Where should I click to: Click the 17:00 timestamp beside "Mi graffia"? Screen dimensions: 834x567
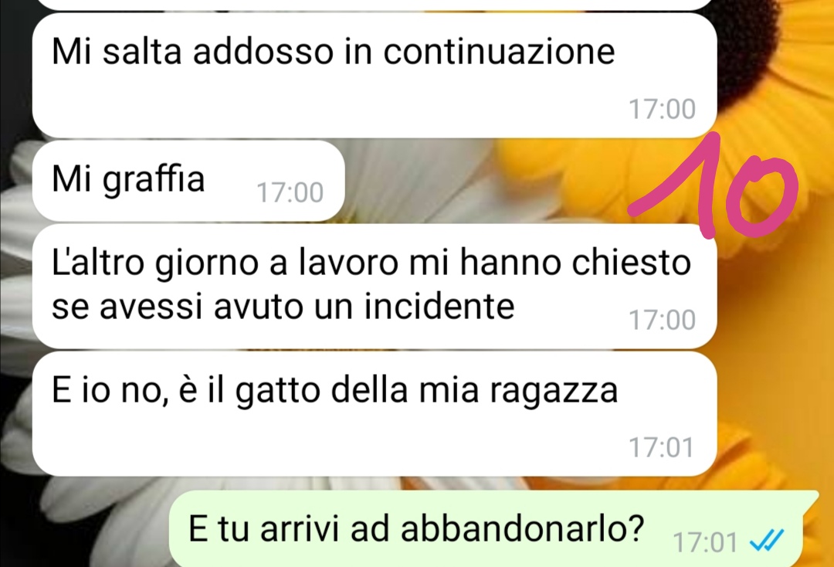point(290,192)
